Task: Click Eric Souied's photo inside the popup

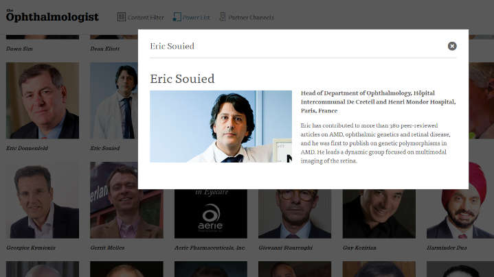Action: click(x=221, y=126)
